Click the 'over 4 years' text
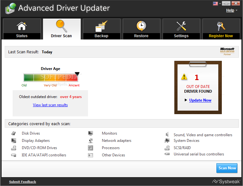Screen dimensions: 243x186 (71, 97)
